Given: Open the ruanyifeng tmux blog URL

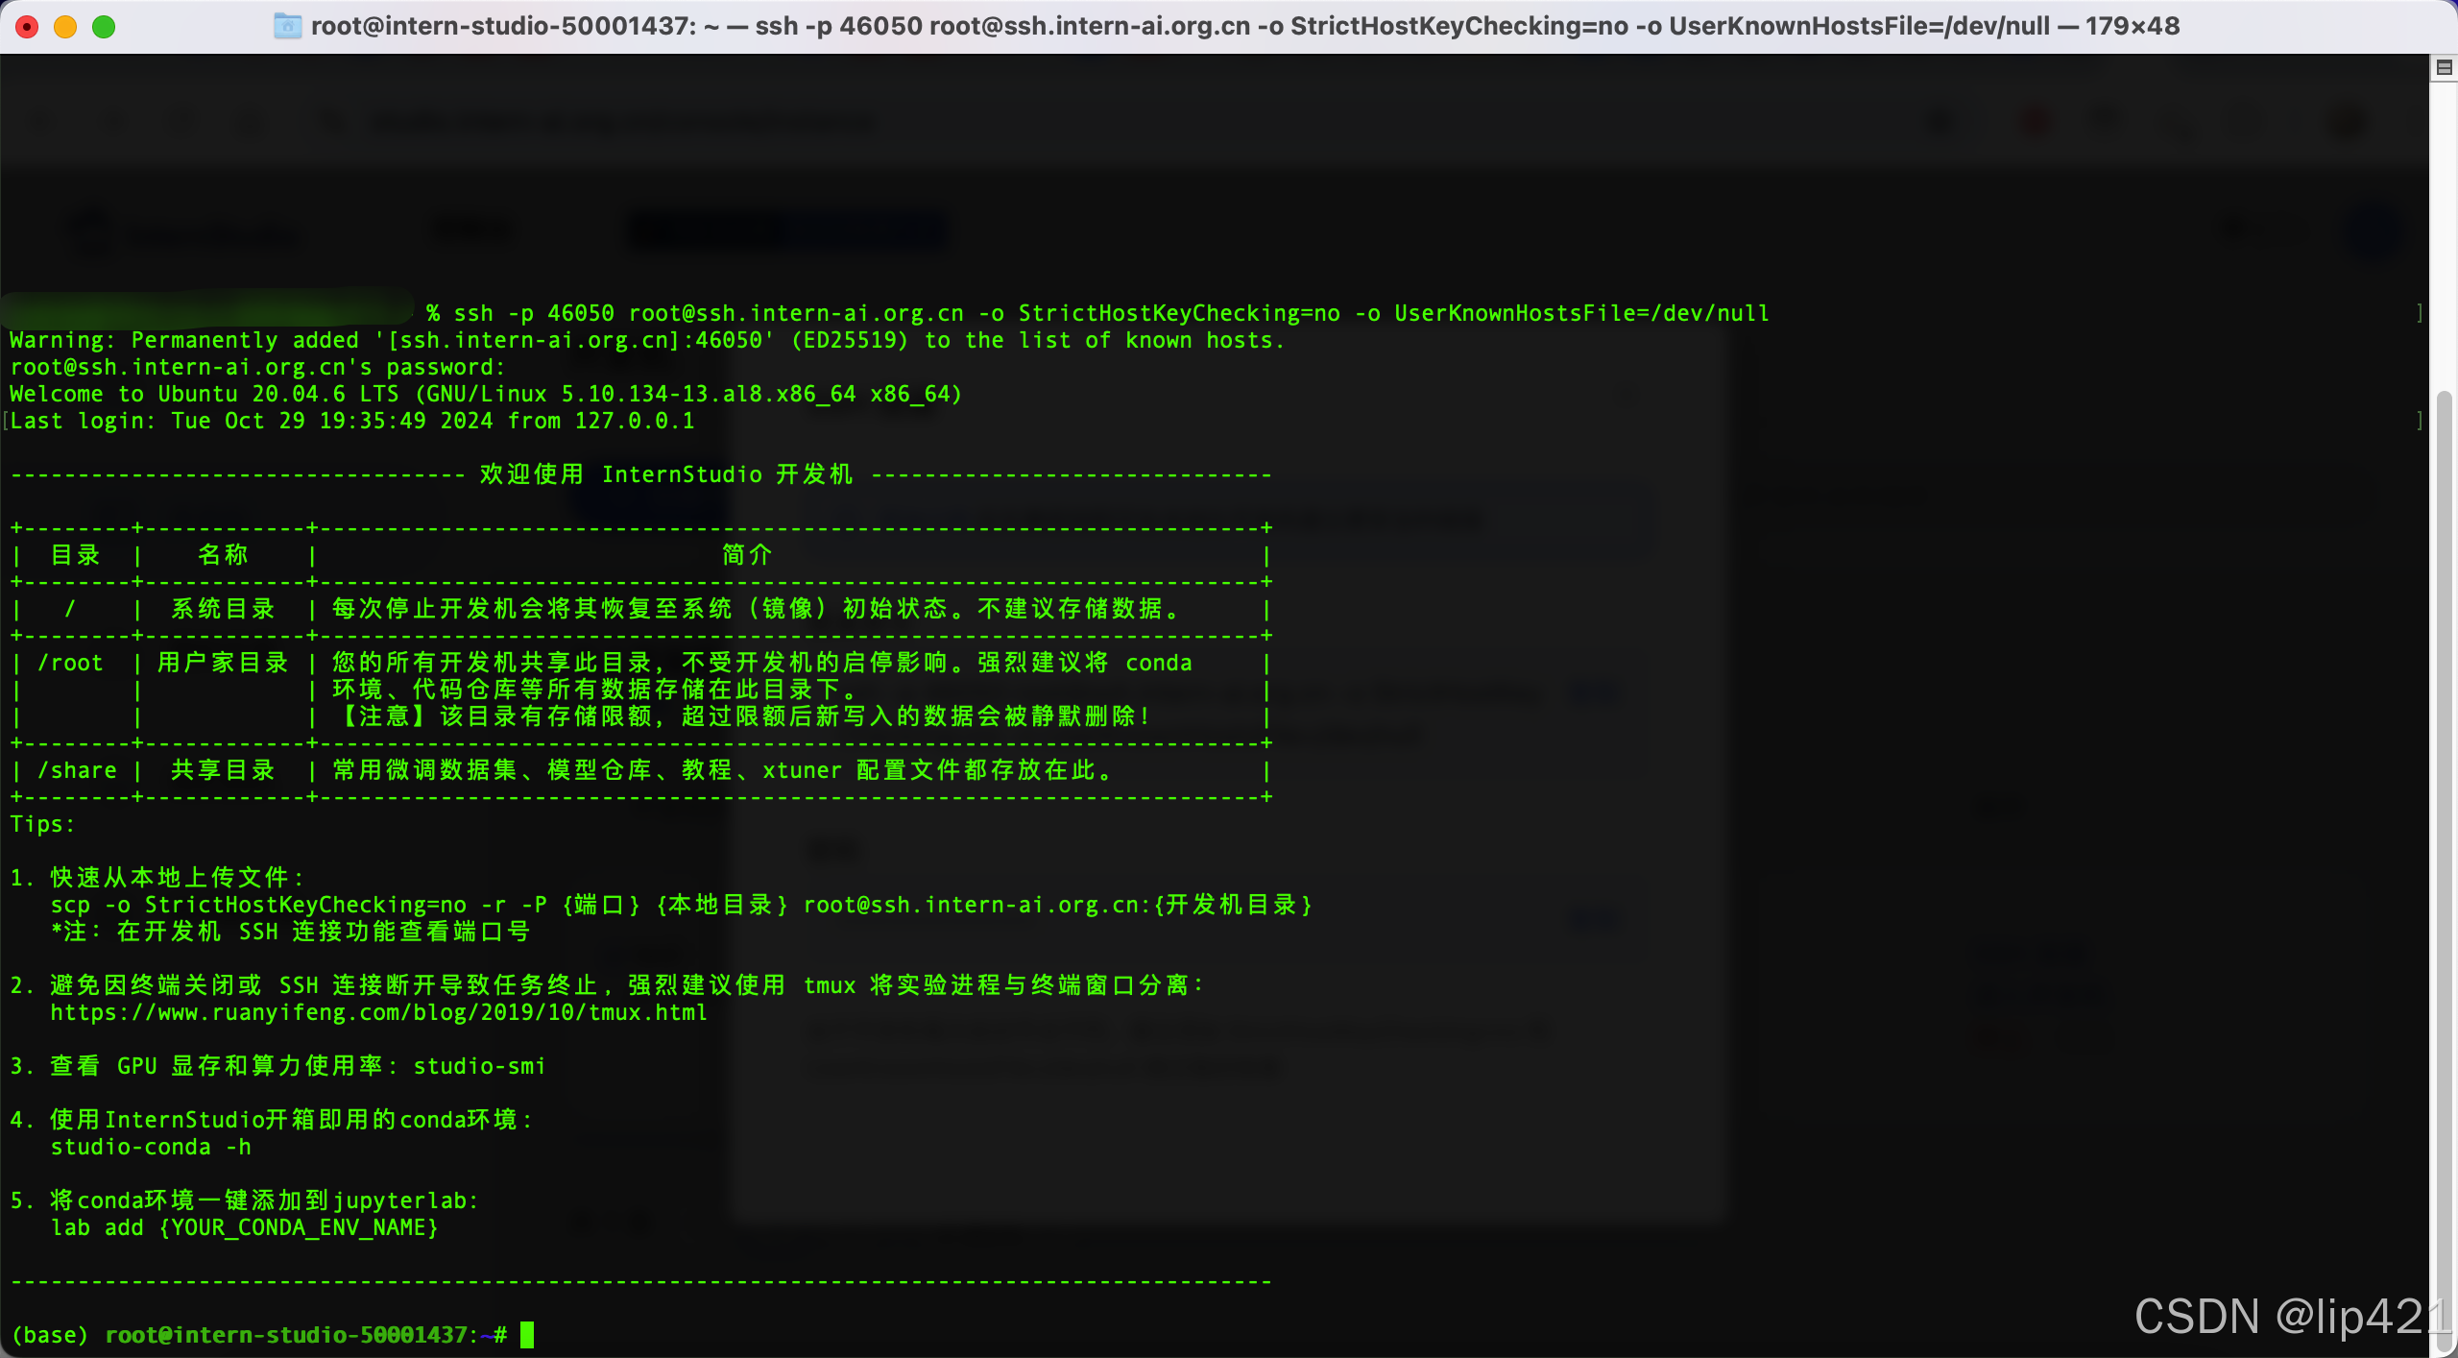Looking at the screenshot, I should [x=378, y=1012].
